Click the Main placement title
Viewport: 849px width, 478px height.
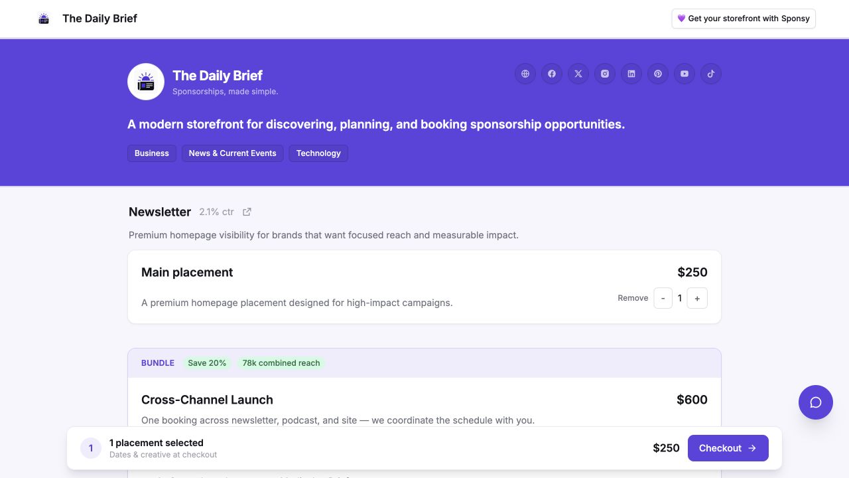(187, 272)
